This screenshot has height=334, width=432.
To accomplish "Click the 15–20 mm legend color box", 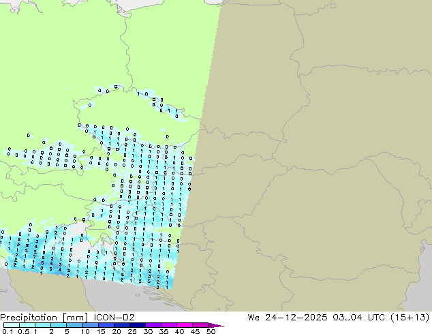I will click(106, 325).
